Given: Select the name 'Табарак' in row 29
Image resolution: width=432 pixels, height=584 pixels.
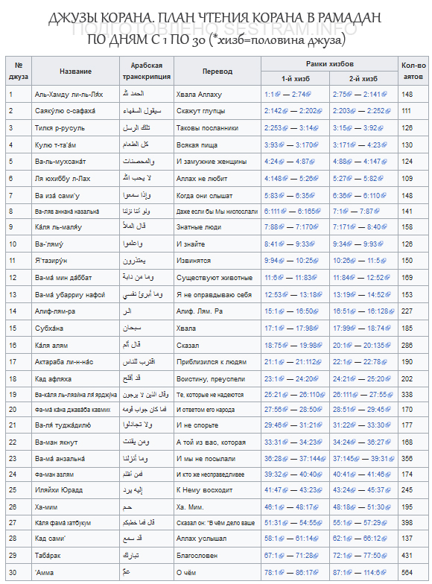Looking at the screenshot, I should [48, 556].
